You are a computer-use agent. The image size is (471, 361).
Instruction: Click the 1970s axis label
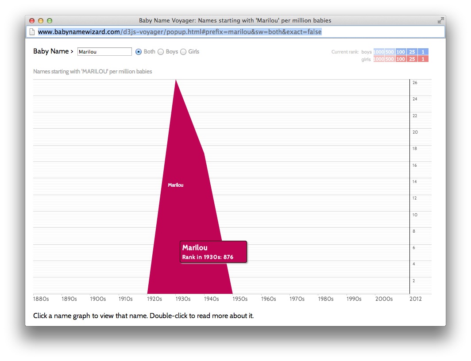(297, 299)
